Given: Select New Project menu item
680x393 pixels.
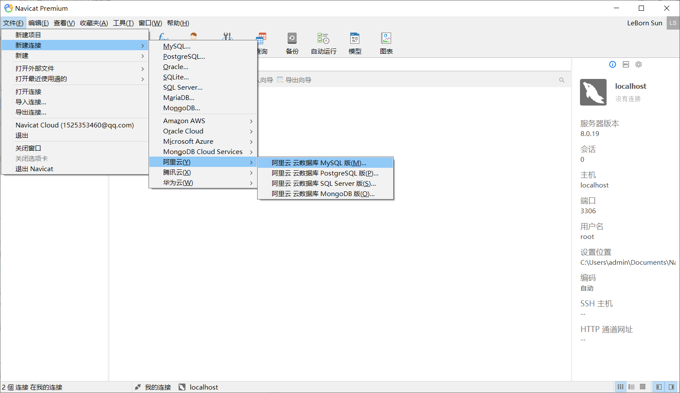Looking at the screenshot, I should click(x=75, y=35).
